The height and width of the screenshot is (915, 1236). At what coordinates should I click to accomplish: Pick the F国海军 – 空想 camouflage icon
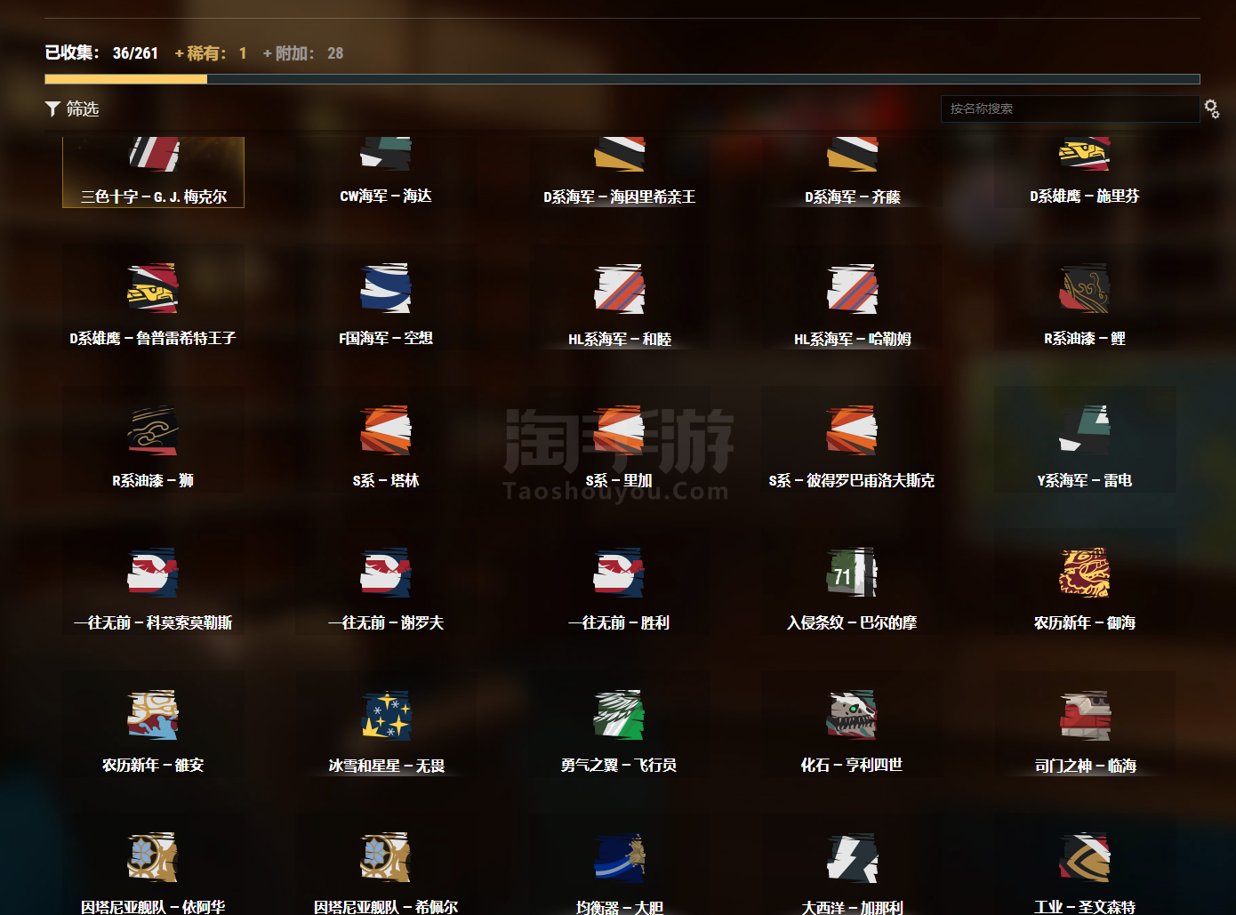pos(385,288)
